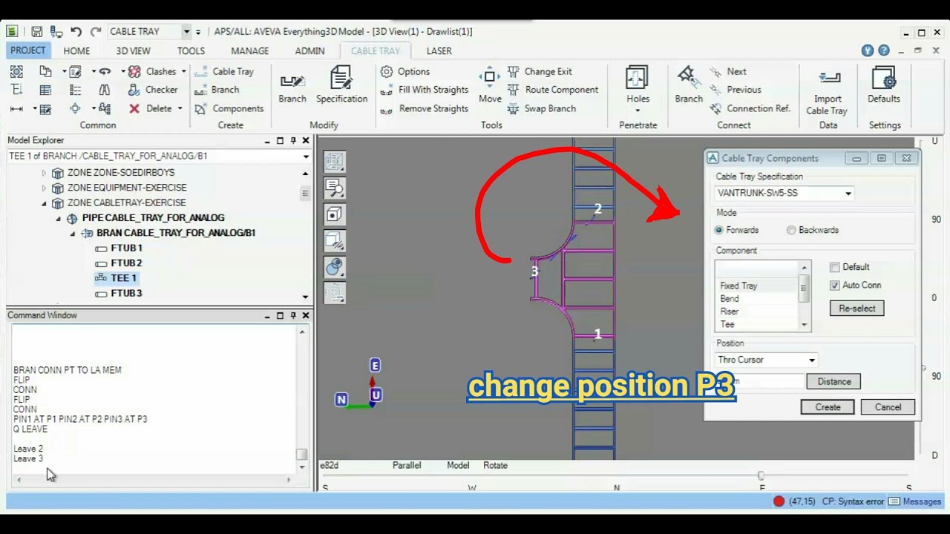Viewport: 950px width, 534px height.
Task: Tick the Default checkbox
Action: [x=835, y=267]
